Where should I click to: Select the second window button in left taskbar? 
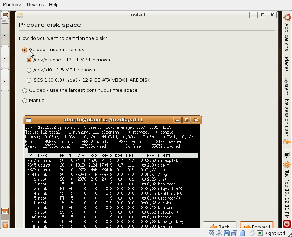5,57
